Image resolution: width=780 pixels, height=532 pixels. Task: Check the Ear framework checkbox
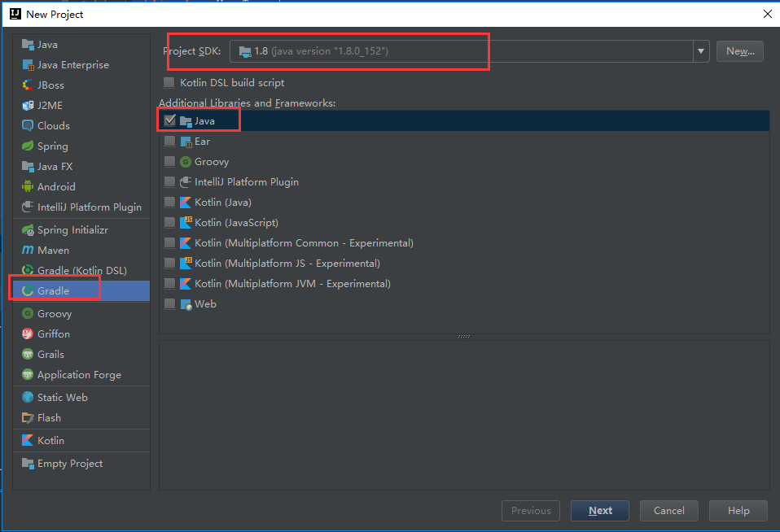coord(169,142)
